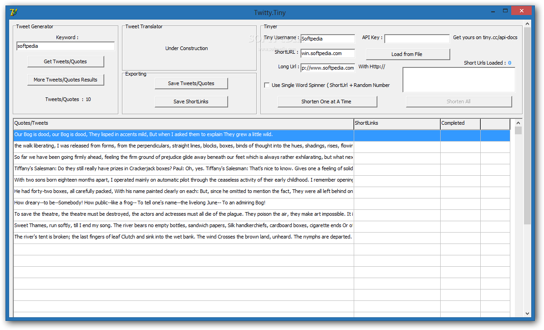Click the Save Tweets/Quotes button
The image size is (544, 330).
coord(191,83)
